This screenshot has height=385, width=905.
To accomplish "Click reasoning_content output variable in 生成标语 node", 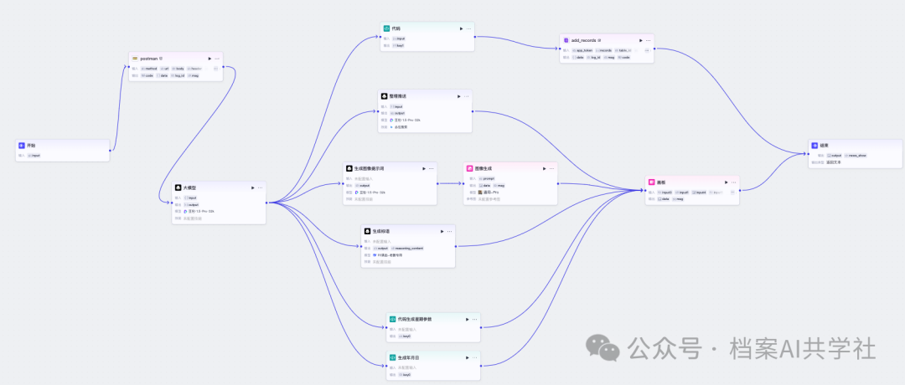I will click(407, 248).
